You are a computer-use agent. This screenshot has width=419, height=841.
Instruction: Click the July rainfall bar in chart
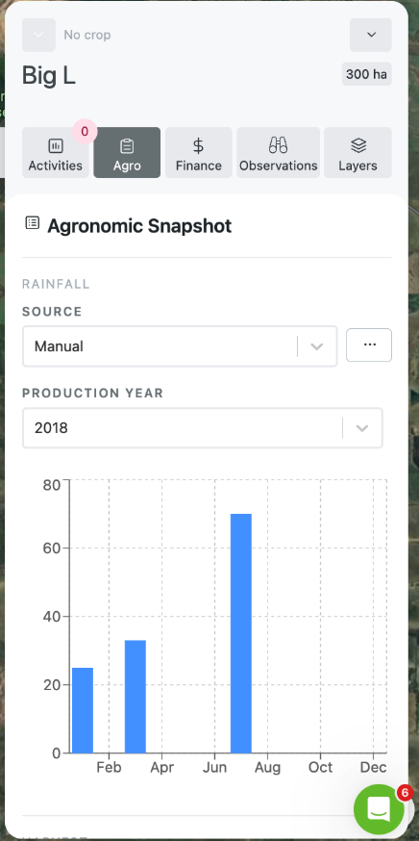click(241, 633)
